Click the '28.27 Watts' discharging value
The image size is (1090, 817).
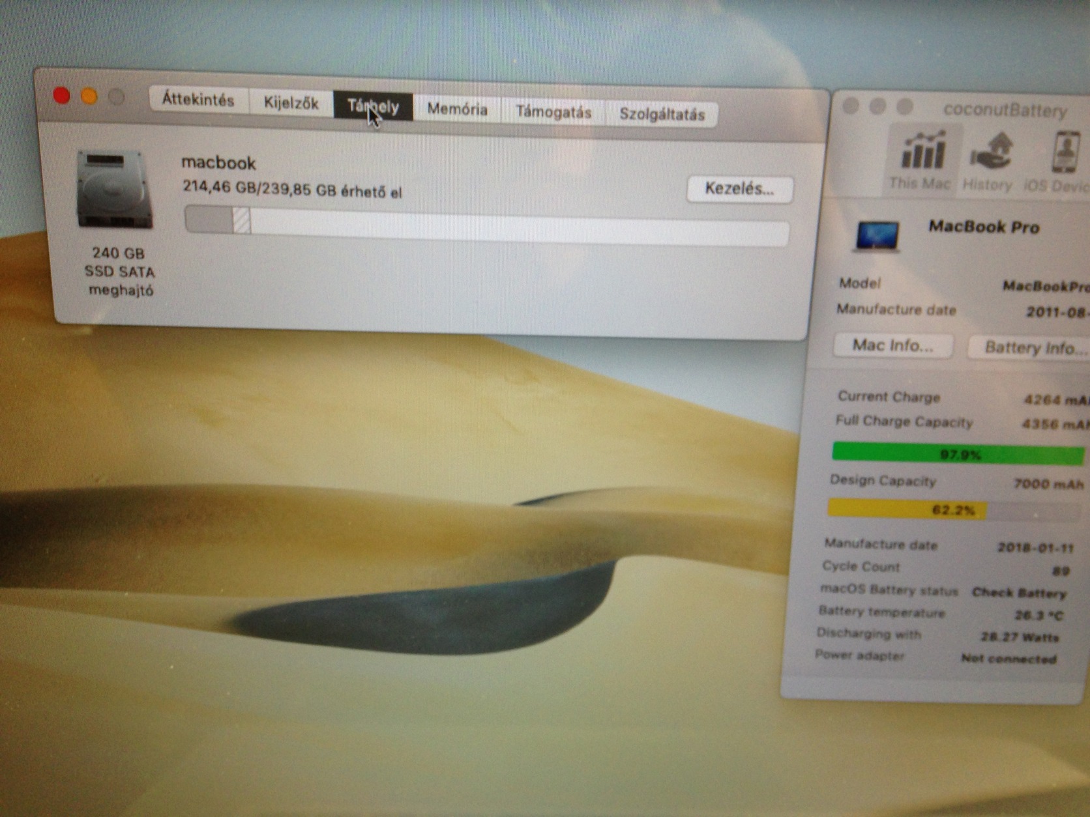[x=1020, y=637]
